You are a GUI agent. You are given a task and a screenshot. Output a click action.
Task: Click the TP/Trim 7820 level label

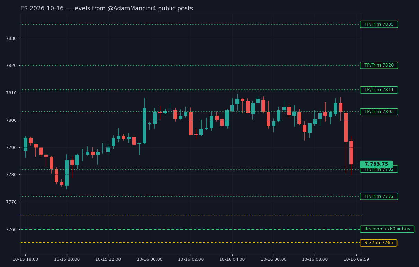click(x=379, y=65)
